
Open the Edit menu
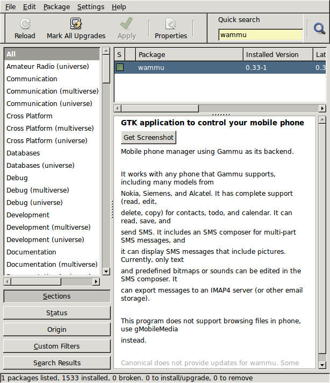[x=29, y=6]
